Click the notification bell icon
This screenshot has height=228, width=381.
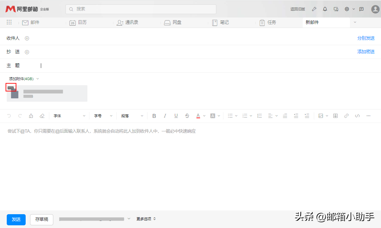(325, 9)
